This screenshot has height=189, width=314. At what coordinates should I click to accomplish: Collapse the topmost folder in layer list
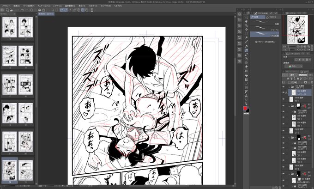tap(289, 87)
